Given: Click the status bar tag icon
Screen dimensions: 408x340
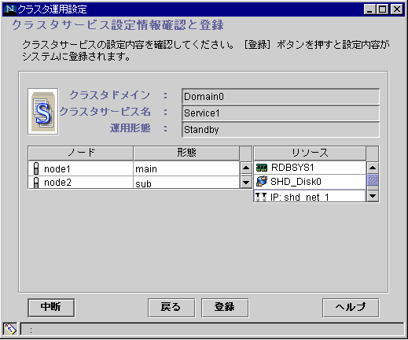Looking at the screenshot, I should click(10, 329).
